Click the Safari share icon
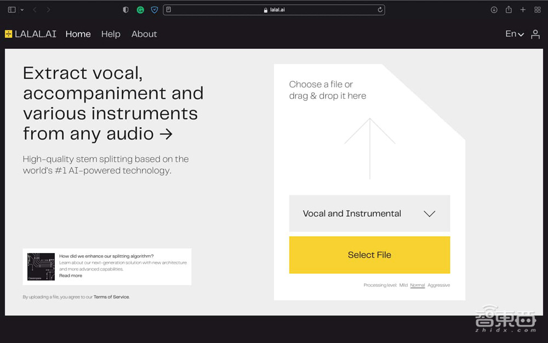The image size is (548, 343). click(x=509, y=10)
